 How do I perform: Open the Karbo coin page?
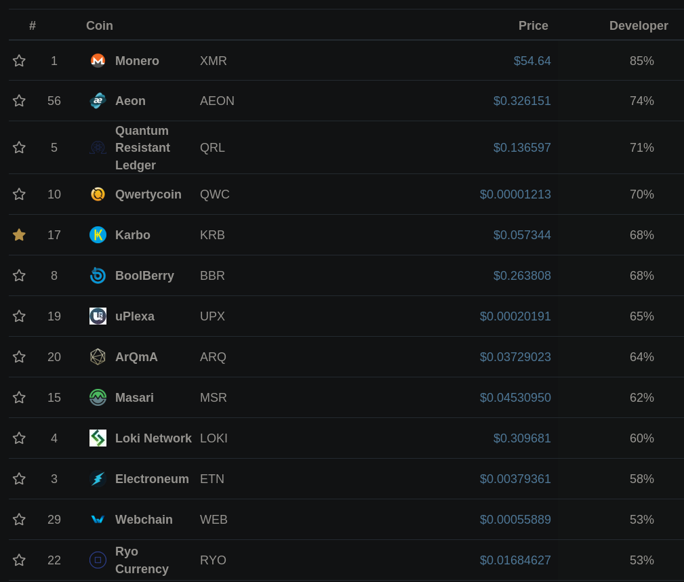click(x=133, y=235)
